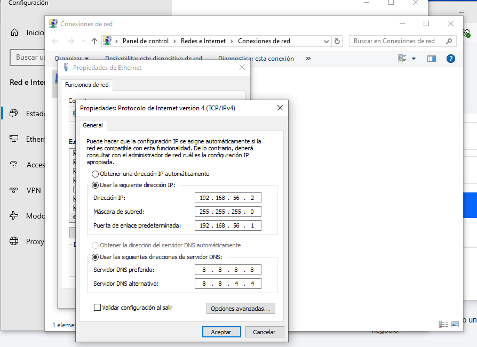Enable 'Validar configuración al salir' checkbox

click(x=97, y=308)
